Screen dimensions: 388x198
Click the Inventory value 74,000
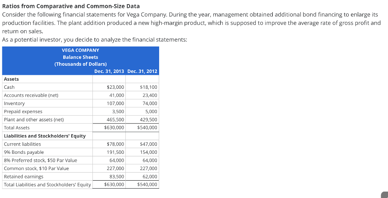point(150,104)
